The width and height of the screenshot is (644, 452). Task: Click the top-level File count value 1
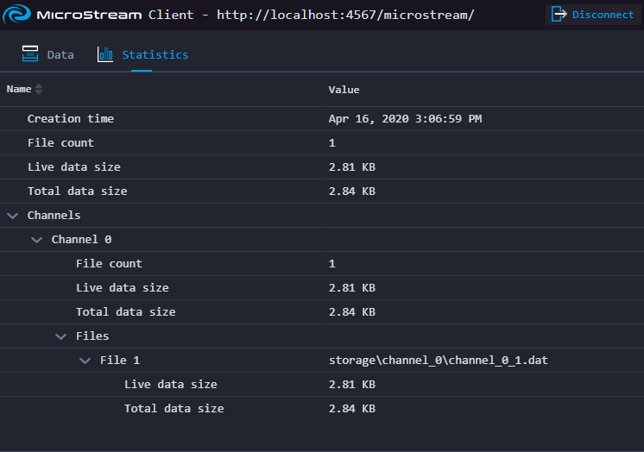[x=331, y=143]
